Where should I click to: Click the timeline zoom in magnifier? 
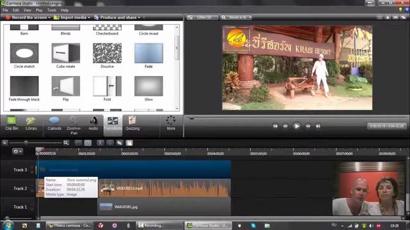[x=66, y=142]
